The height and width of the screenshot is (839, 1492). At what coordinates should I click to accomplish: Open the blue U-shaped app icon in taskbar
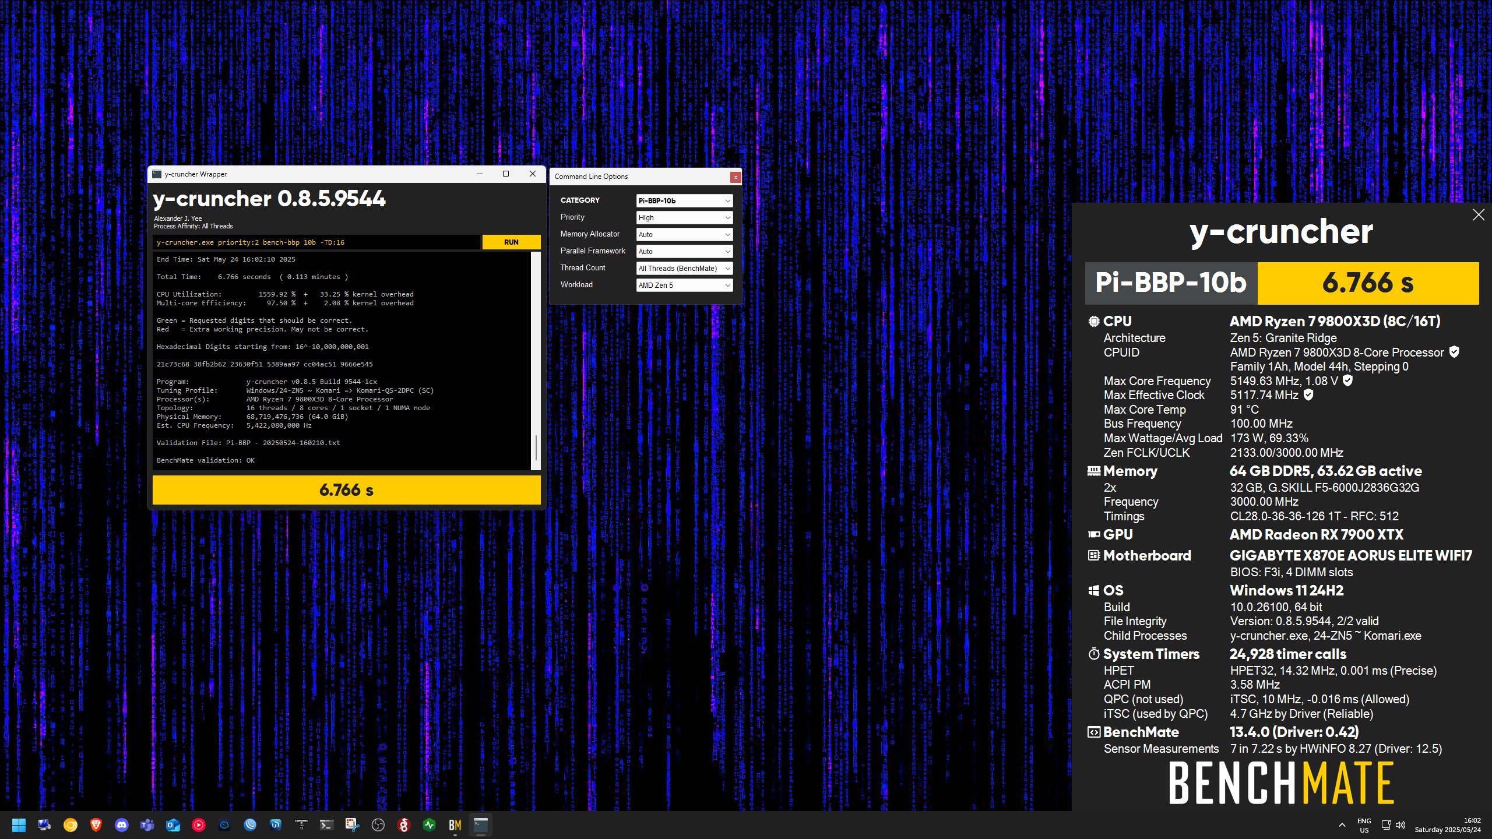276,825
